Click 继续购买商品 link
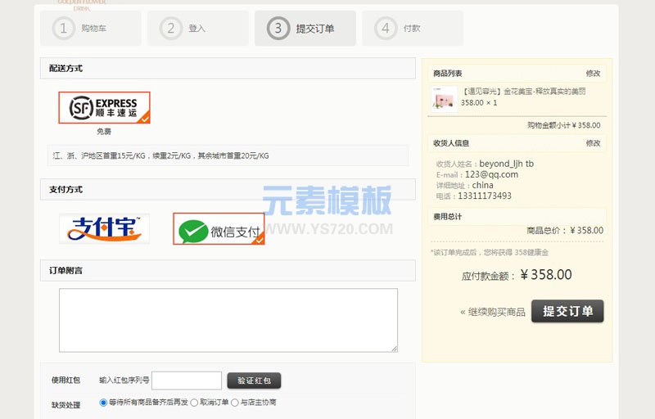This screenshot has width=655, height=419. point(493,312)
